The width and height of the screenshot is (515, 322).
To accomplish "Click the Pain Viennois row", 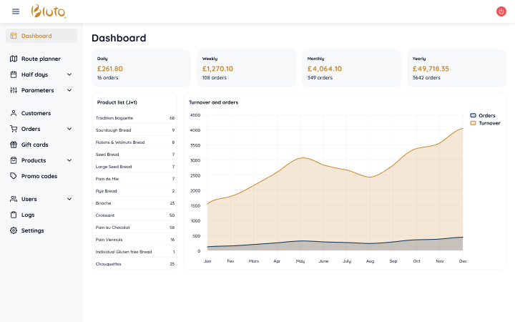I will coord(134,240).
